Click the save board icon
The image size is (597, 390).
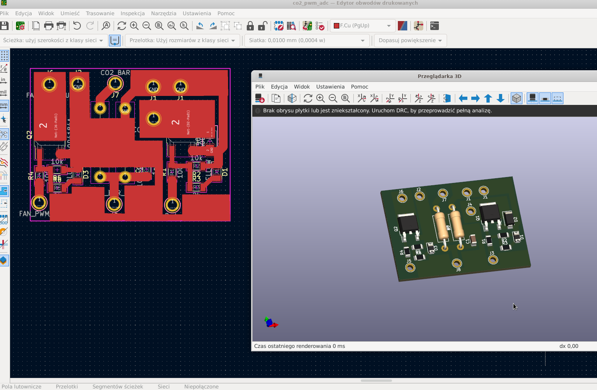pyautogui.click(x=4, y=26)
